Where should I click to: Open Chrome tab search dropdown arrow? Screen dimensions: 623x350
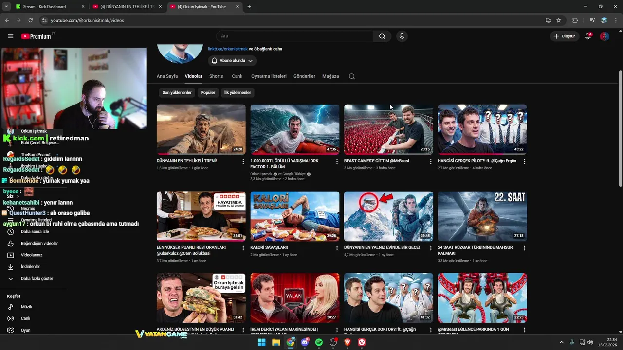pyautogui.click(x=6, y=7)
